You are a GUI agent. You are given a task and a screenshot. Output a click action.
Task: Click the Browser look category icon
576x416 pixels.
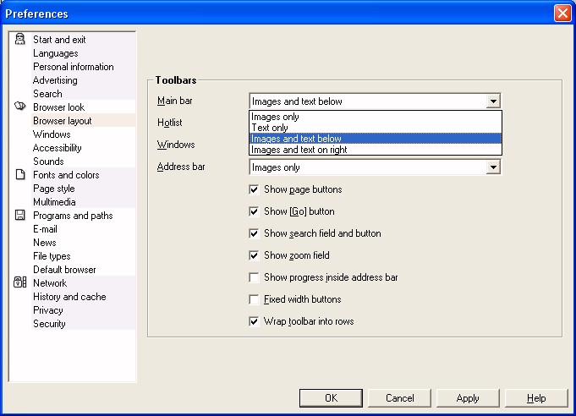click(20, 107)
